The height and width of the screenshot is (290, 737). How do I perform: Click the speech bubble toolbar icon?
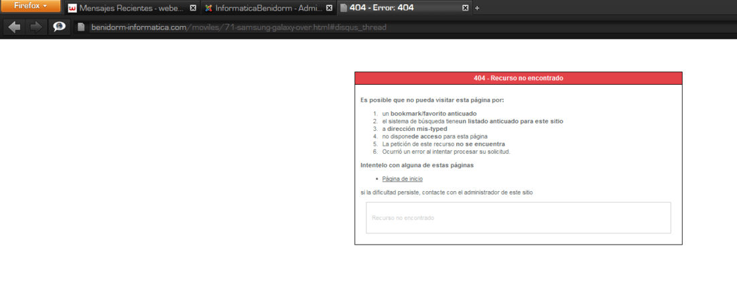59,27
